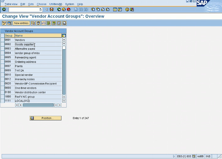Select the row marker for Special vendor
Viewport: 222px width, 159px height.
(3, 75)
